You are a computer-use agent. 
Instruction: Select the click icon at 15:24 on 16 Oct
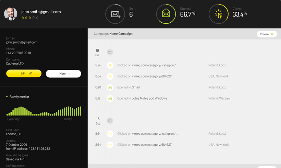pos(110,65)
